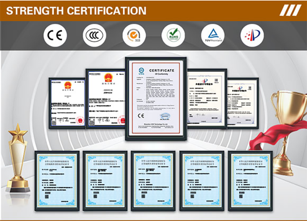Open the smallest red-emblem certificate at far left
This screenshot has height=221, width=307.
(x=67, y=103)
